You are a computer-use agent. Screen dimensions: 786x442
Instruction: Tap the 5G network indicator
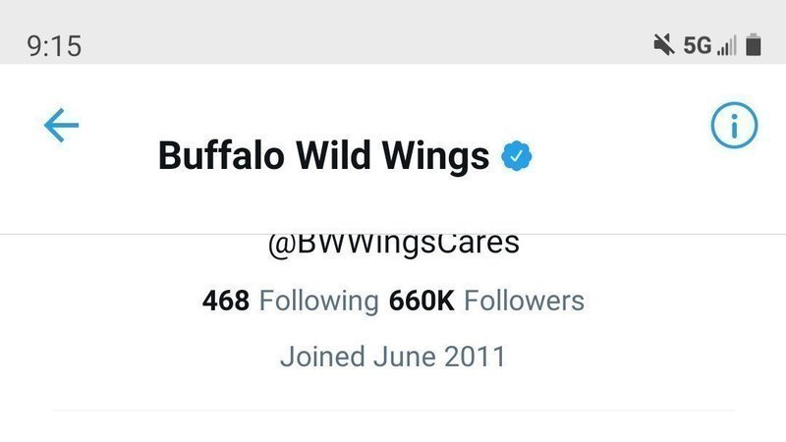pyautogui.click(x=697, y=45)
